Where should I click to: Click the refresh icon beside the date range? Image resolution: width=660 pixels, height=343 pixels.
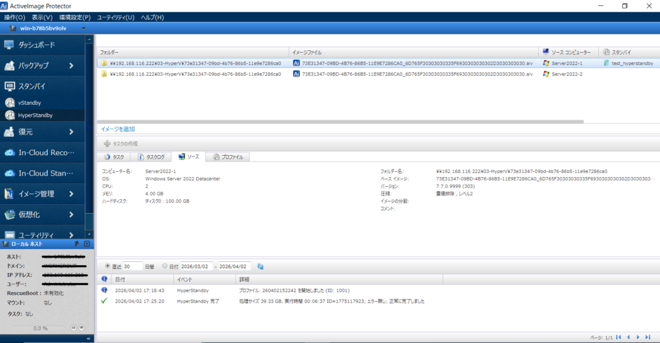coord(260,266)
